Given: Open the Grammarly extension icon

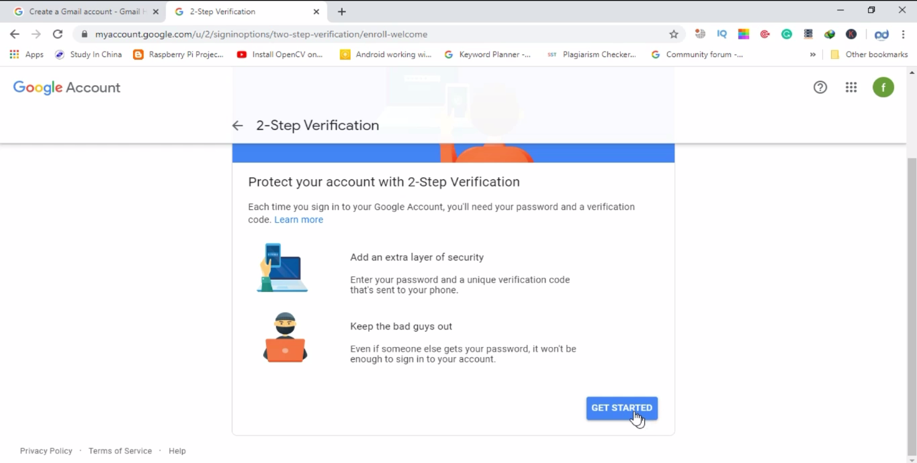Looking at the screenshot, I should coord(787,34).
